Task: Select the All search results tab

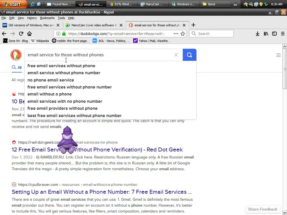Action: click(17, 67)
